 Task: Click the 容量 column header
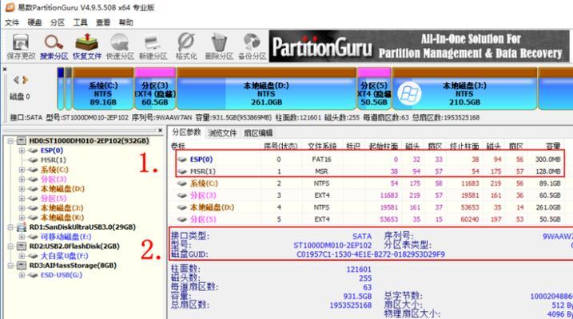pos(553,146)
